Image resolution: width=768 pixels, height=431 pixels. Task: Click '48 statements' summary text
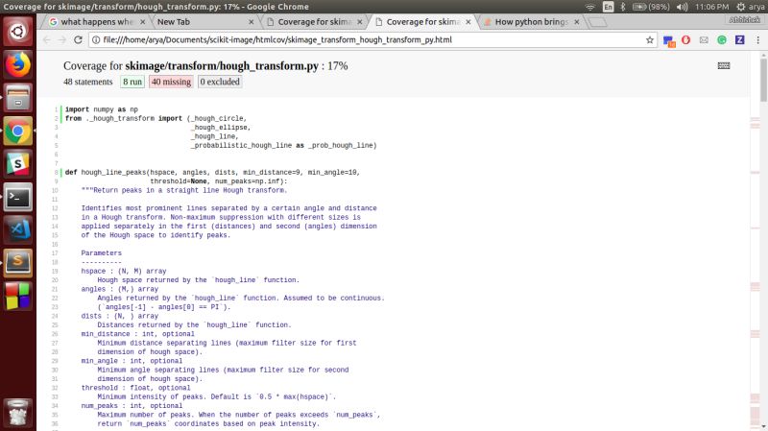pyautogui.click(x=87, y=82)
